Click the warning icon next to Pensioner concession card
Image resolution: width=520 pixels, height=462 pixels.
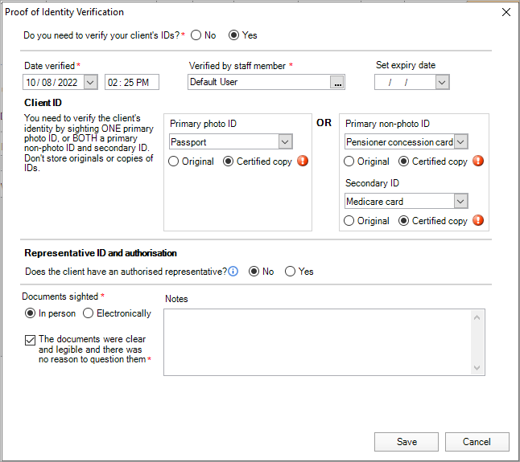[478, 161]
